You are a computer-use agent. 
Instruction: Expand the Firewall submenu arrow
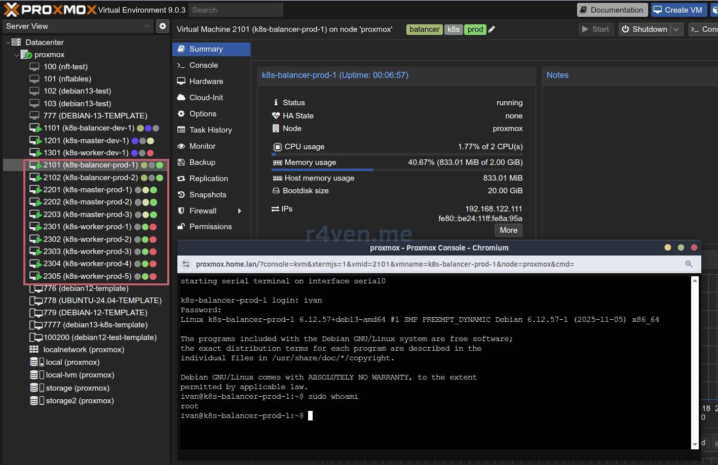[240, 211]
